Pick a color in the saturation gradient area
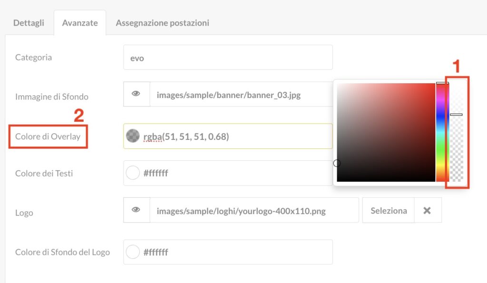 coord(386,132)
